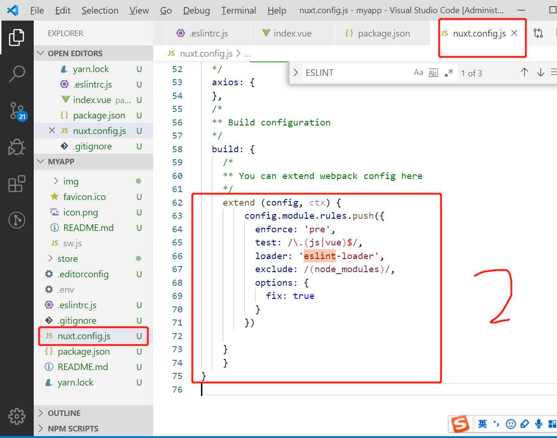This screenshot has height=438, width=557.
Task: Open the Search view in activity bar
Action: (x=17, y=74)
